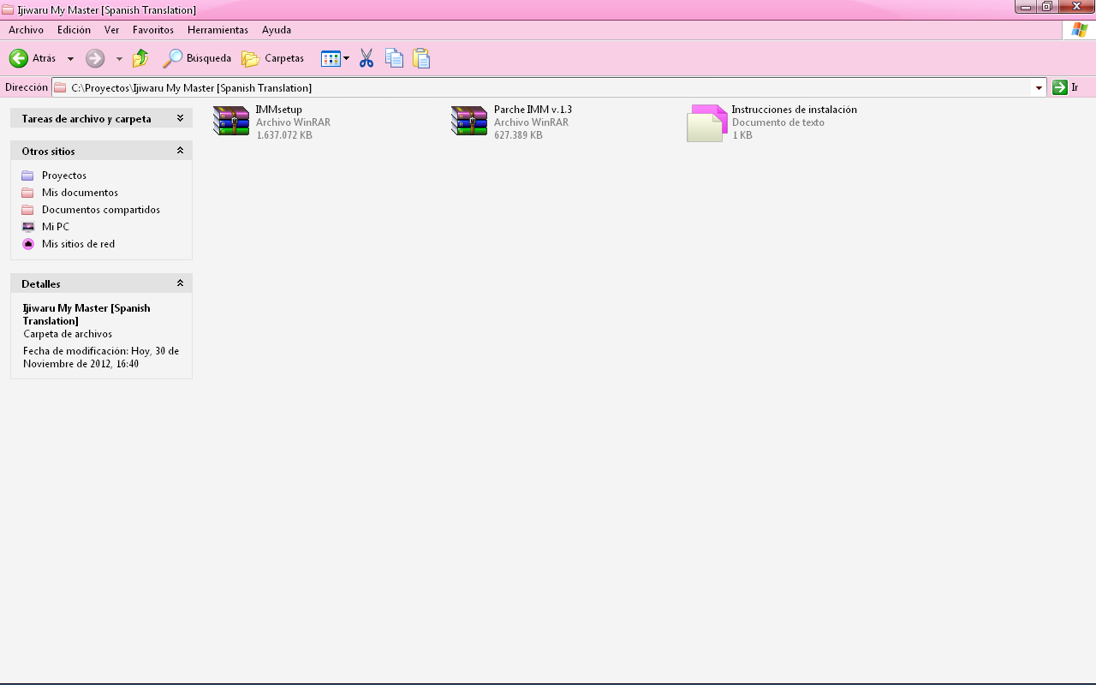This screenshot has width=1096, height=685.
Task: Select the Parche IMM v.1.3 archive icon
Action: pyautogui.click(x=469, y=122)
